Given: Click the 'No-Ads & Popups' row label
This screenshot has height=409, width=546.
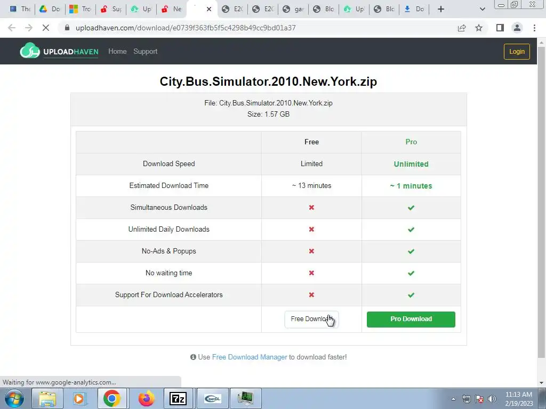Looking at the screenshot, I should [x=169, y=251].
